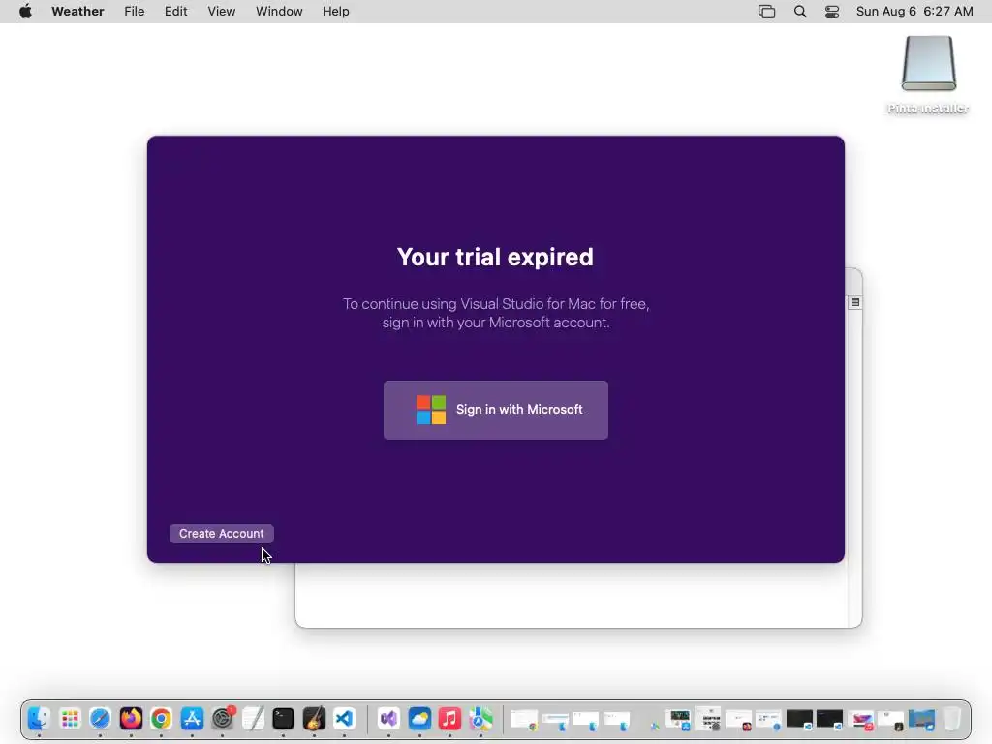
Task: Open the Edit menu
Action: pyautogui.click(x=176, y=12)
